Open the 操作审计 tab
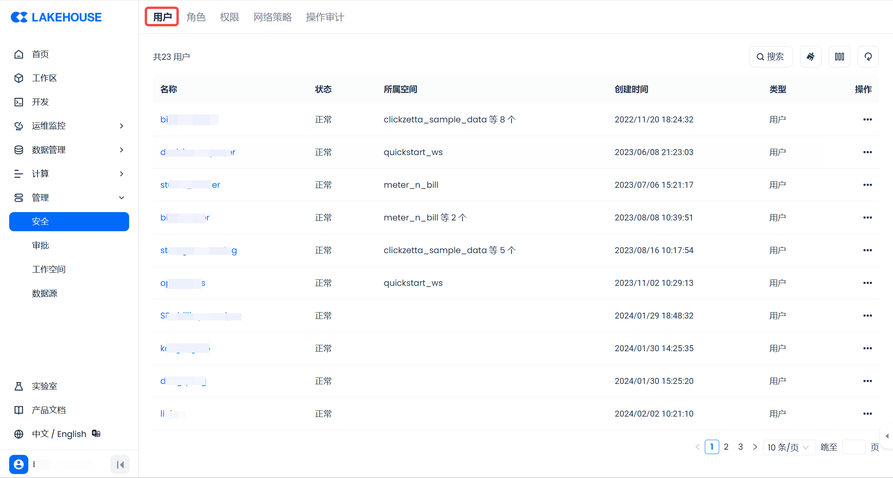This screenshot has height=478, width=893. (325, 17)
